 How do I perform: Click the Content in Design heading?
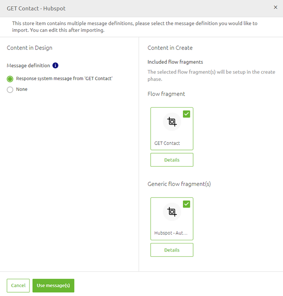(x=29, y=48)
